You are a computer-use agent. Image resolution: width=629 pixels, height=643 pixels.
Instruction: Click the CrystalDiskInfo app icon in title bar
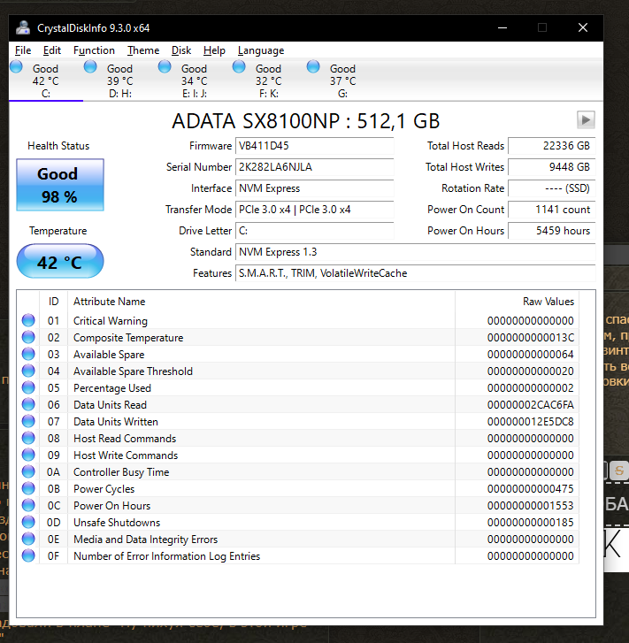click(23, 27)
